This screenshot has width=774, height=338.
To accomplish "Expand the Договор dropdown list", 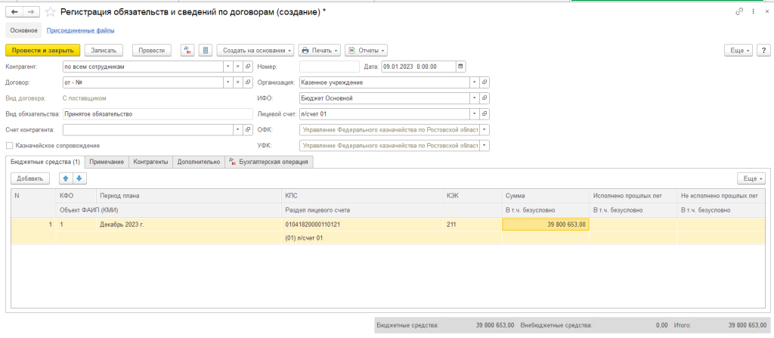I will pos(228,82).
